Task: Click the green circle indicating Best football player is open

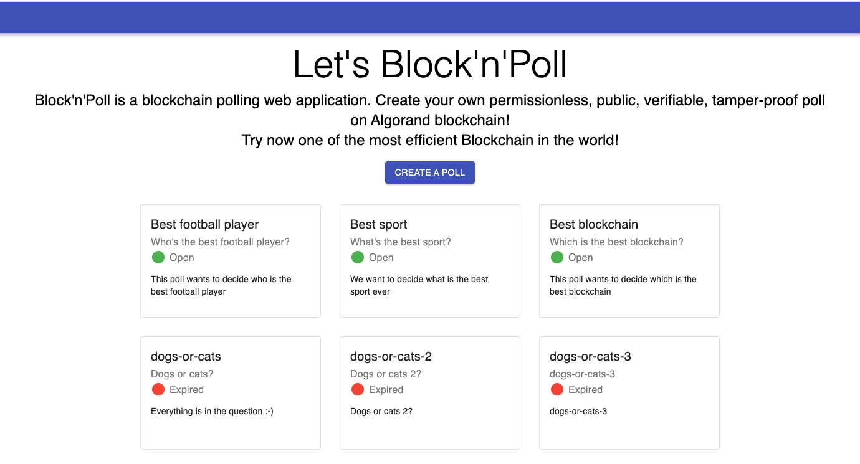Action: click(158, 257)
